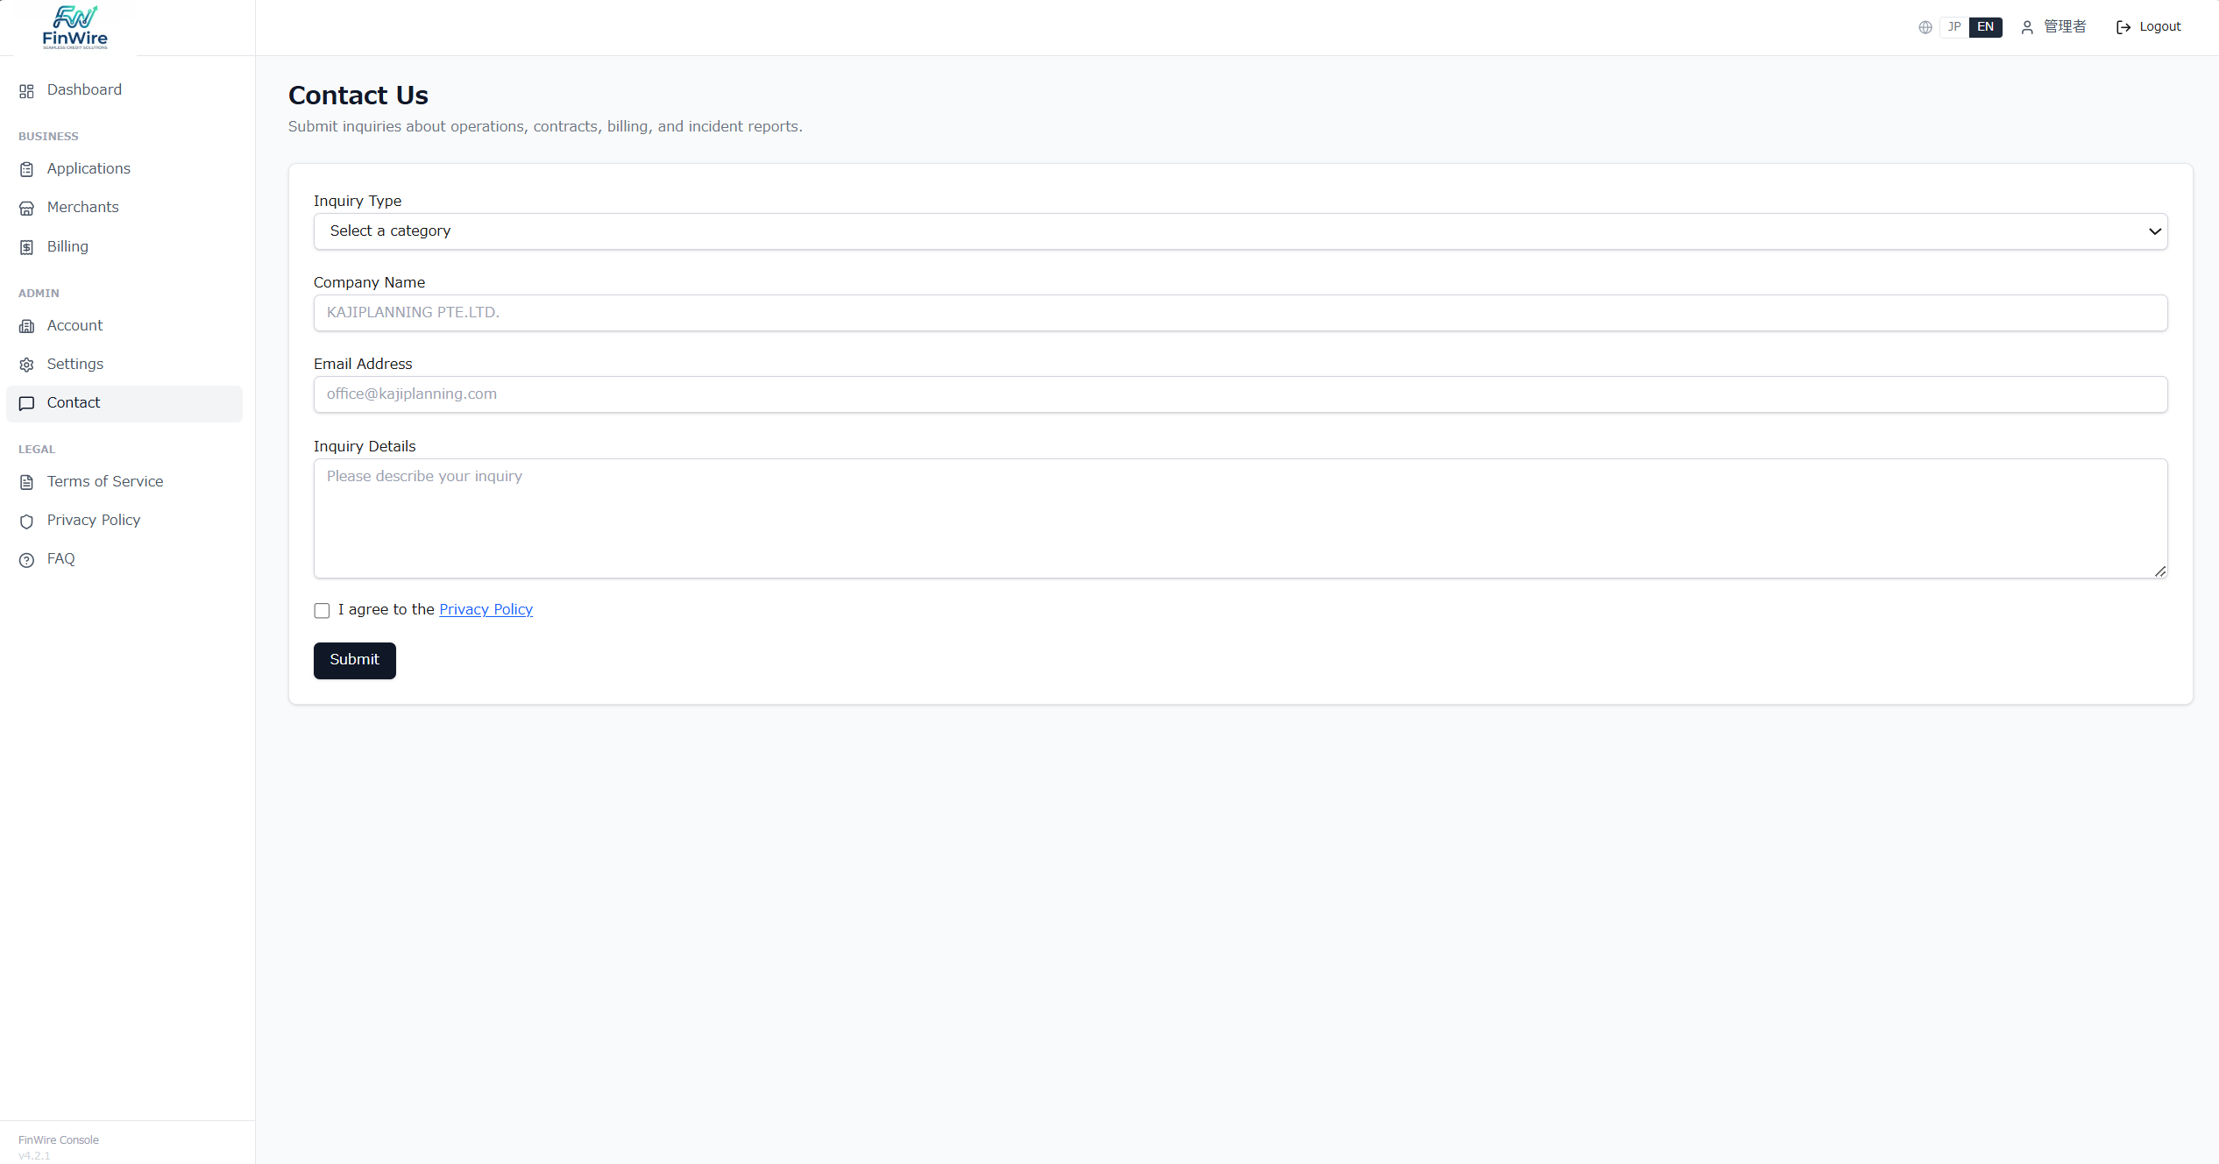Click the Inquiry Details text area

[x=1240, y=518]
